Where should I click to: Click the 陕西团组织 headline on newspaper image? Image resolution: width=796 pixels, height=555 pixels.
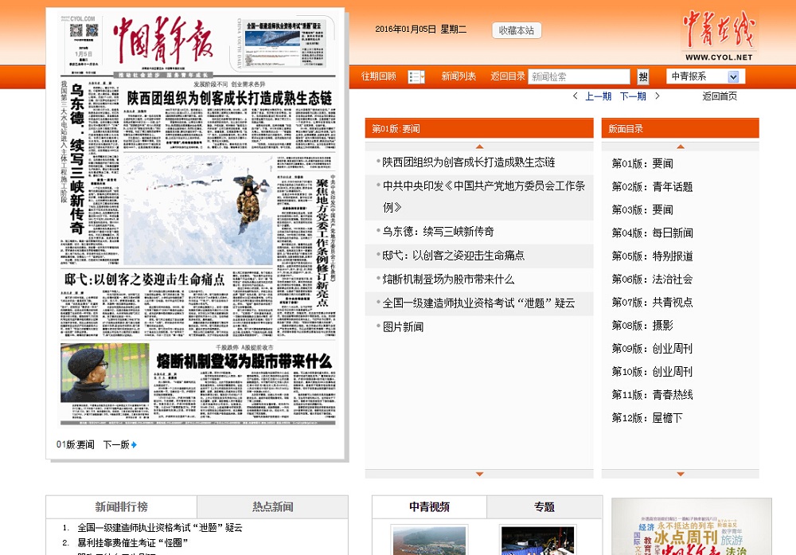pyautogui.click(x=229, y=98)
